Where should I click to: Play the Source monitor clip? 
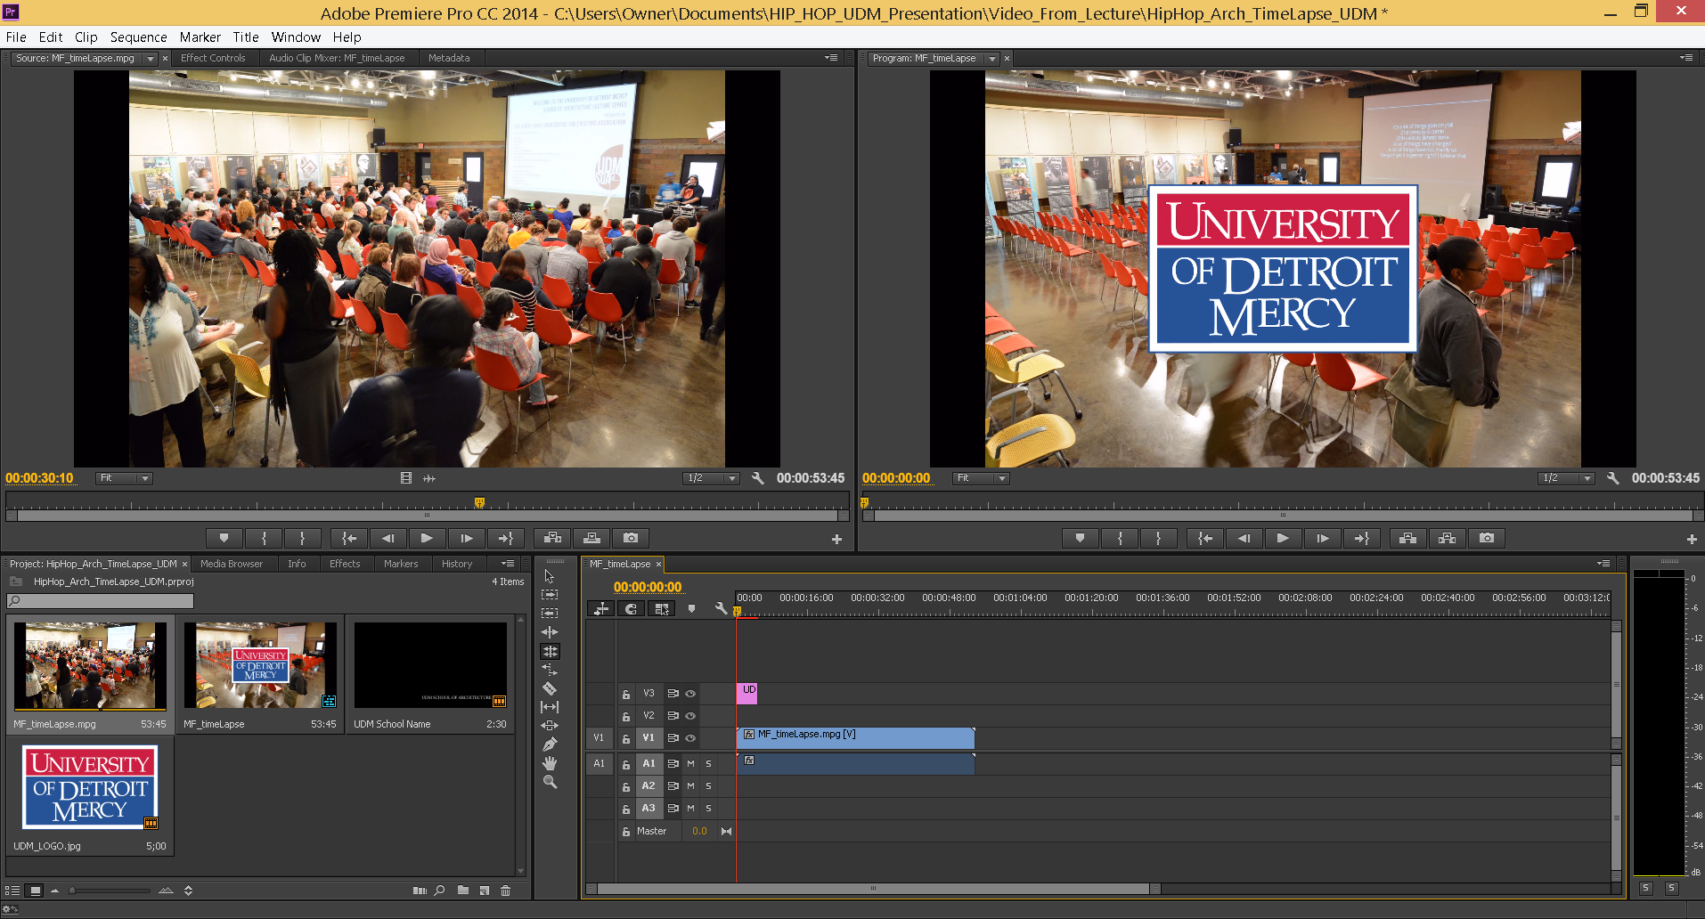coord(427,538)
